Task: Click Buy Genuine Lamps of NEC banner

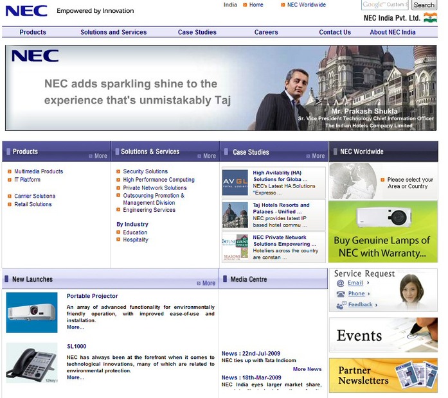Action: (383, 232)
